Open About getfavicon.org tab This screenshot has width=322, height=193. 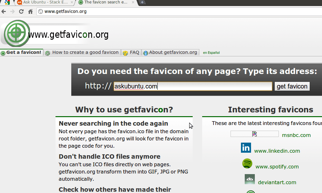(x=170, y=53)
